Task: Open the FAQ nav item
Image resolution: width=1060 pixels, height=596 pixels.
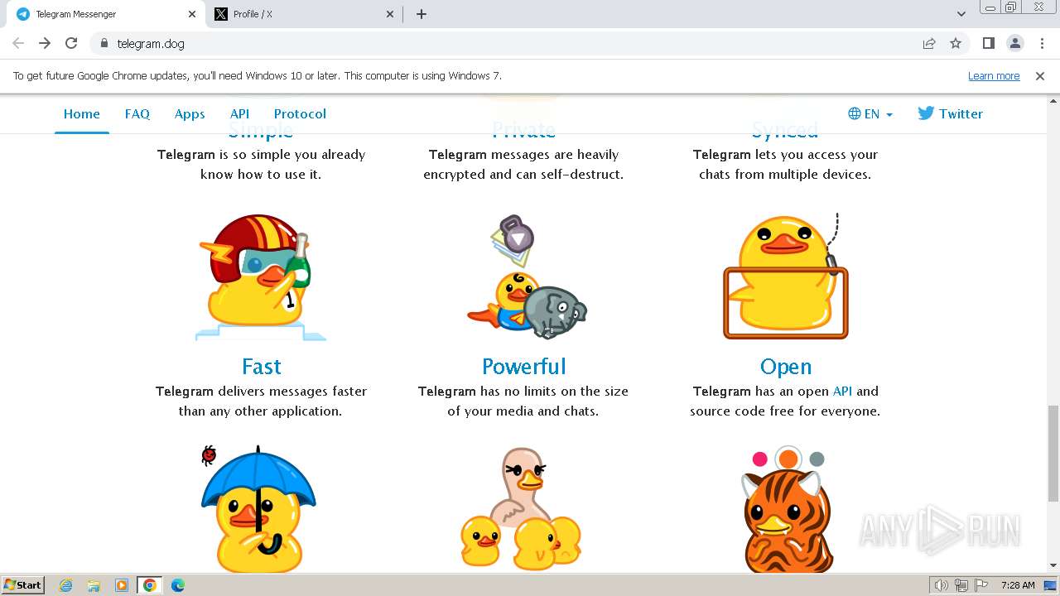Action: (x=137, y=114)
